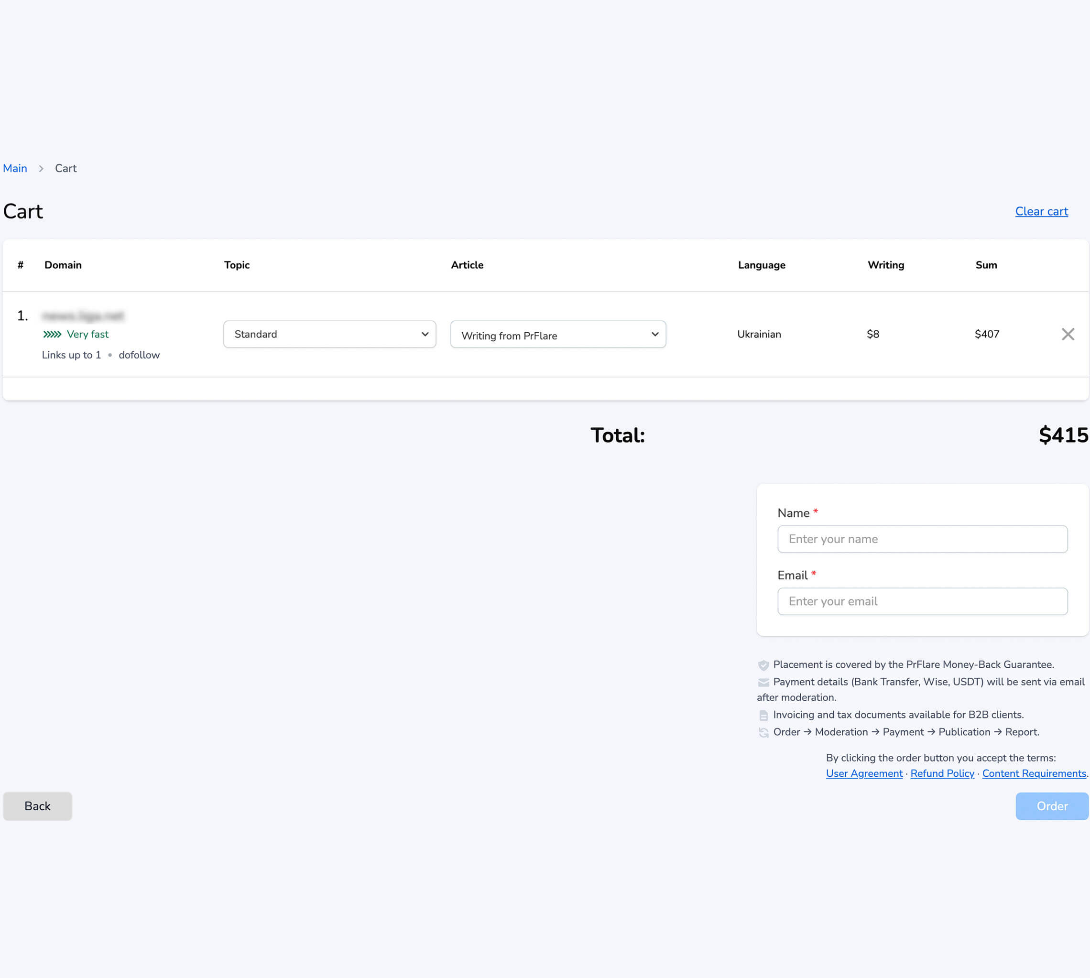Click the Money-Back Guarantee shield icon
The height and width of the screenshot is (978, 1090).
click(x=763, y=665)
